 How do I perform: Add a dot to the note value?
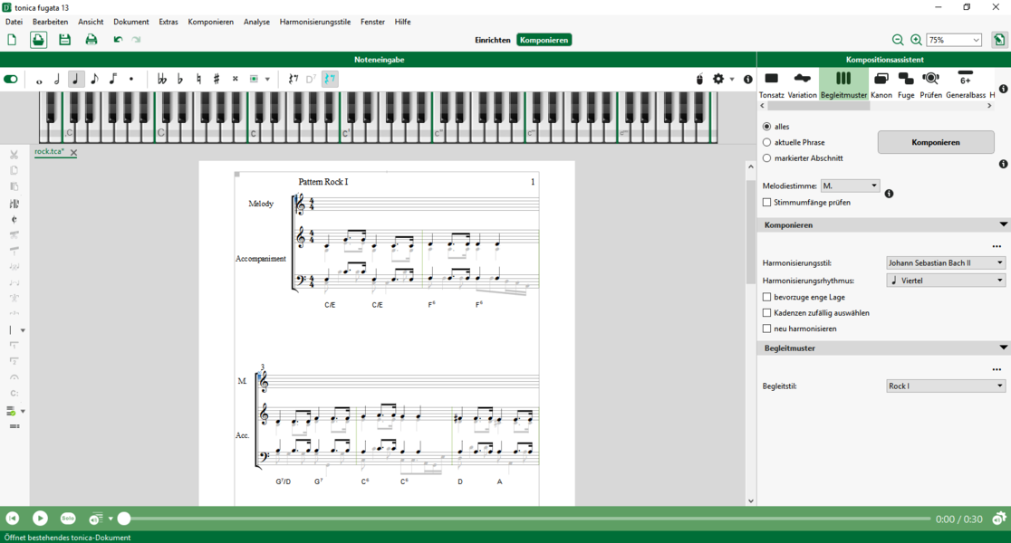130,80
